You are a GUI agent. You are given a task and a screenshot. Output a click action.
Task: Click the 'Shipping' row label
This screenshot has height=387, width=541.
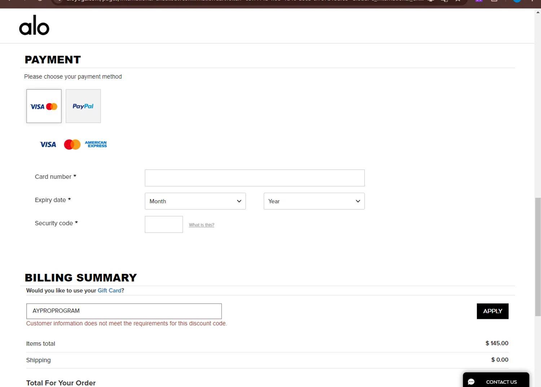(x=39, y=360)
